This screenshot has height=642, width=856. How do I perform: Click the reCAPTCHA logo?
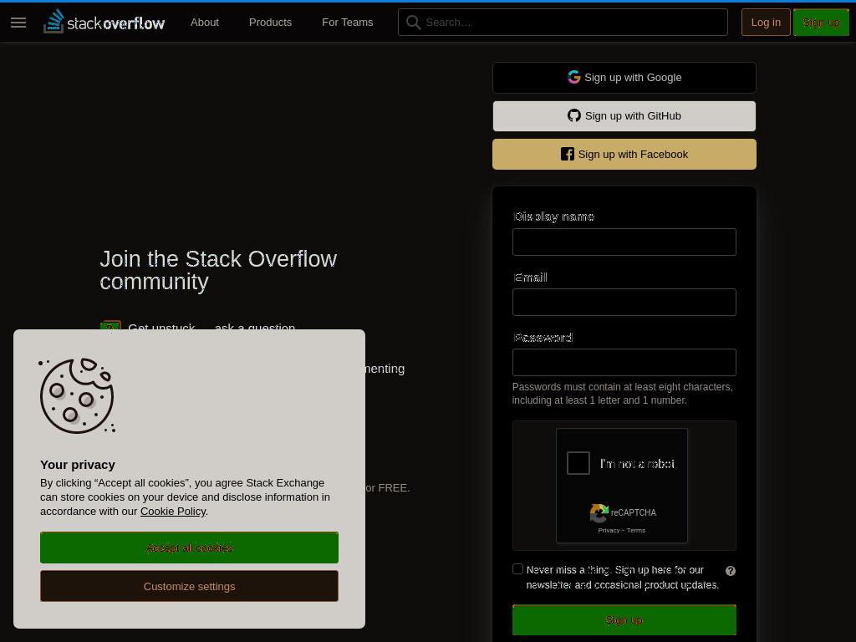[x=599, y=512]
